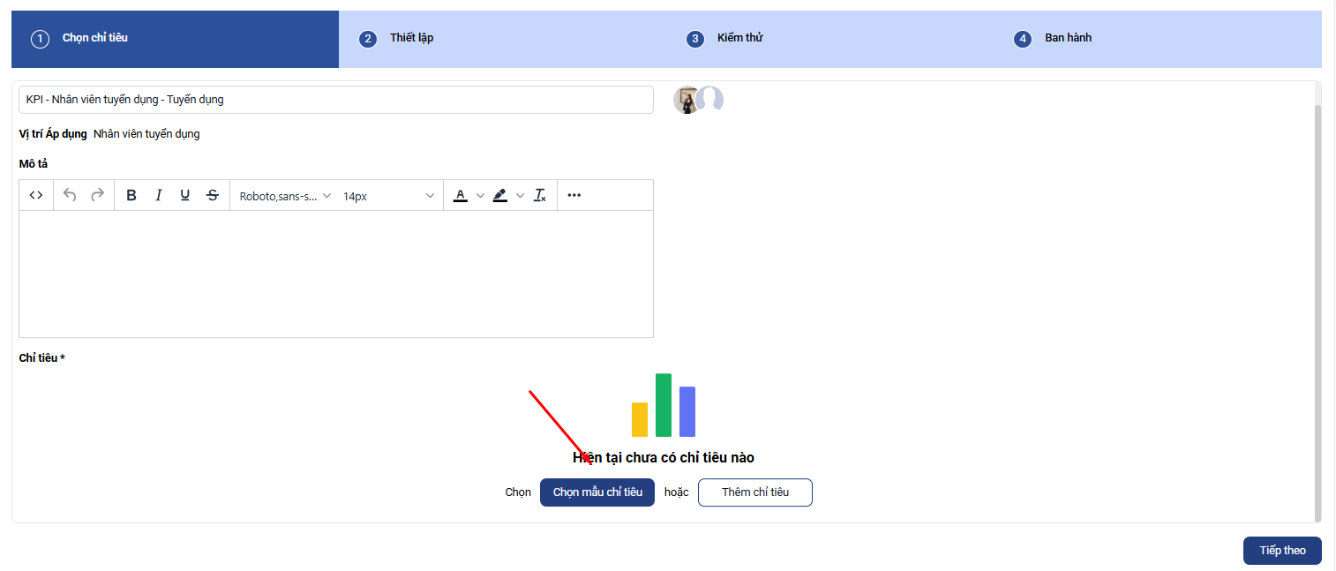Clear formatting with the Tx icon
The height and width of the screenshot is (571, 1336).
pos(540,195)
